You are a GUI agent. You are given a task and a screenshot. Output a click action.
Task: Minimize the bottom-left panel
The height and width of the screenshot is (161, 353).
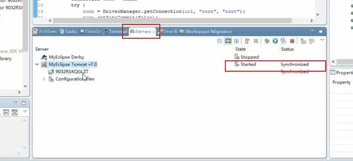(x=15, y=102)
